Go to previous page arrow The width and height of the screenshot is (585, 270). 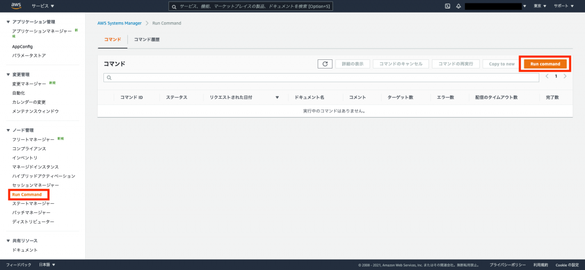(547, 76)
